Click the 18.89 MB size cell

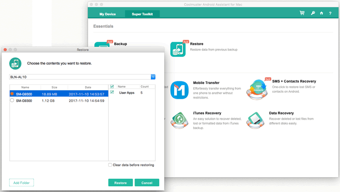point(49,94)
